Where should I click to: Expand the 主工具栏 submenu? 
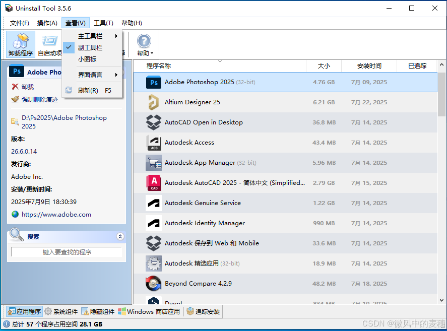coord(92,36)
